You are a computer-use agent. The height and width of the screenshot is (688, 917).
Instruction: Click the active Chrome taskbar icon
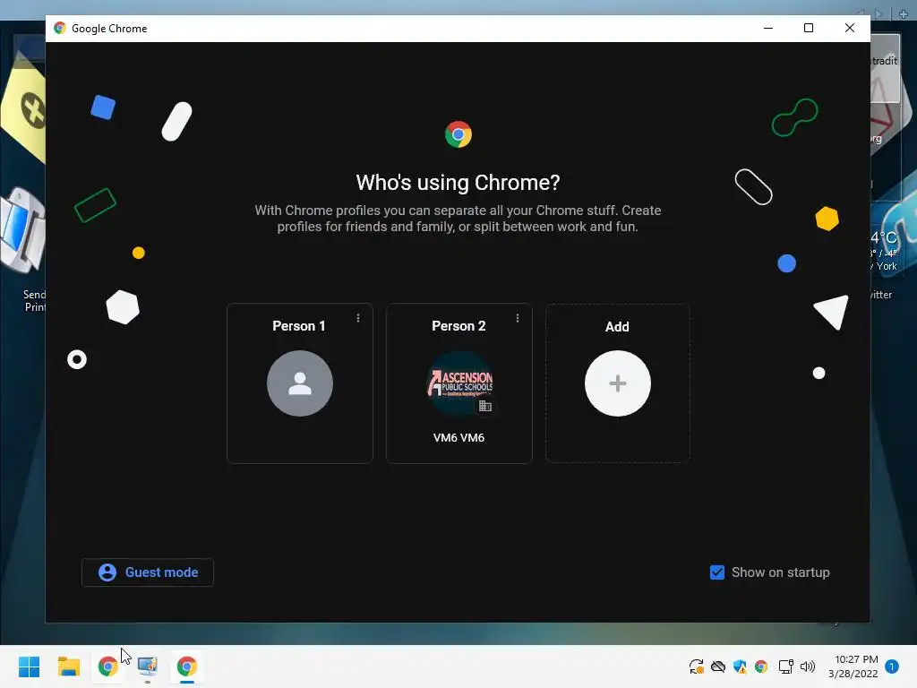(187, 666)
